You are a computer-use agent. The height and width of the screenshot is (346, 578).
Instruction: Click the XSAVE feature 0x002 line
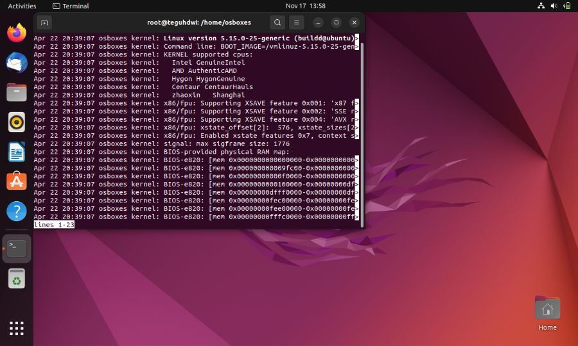pos(196,111)
